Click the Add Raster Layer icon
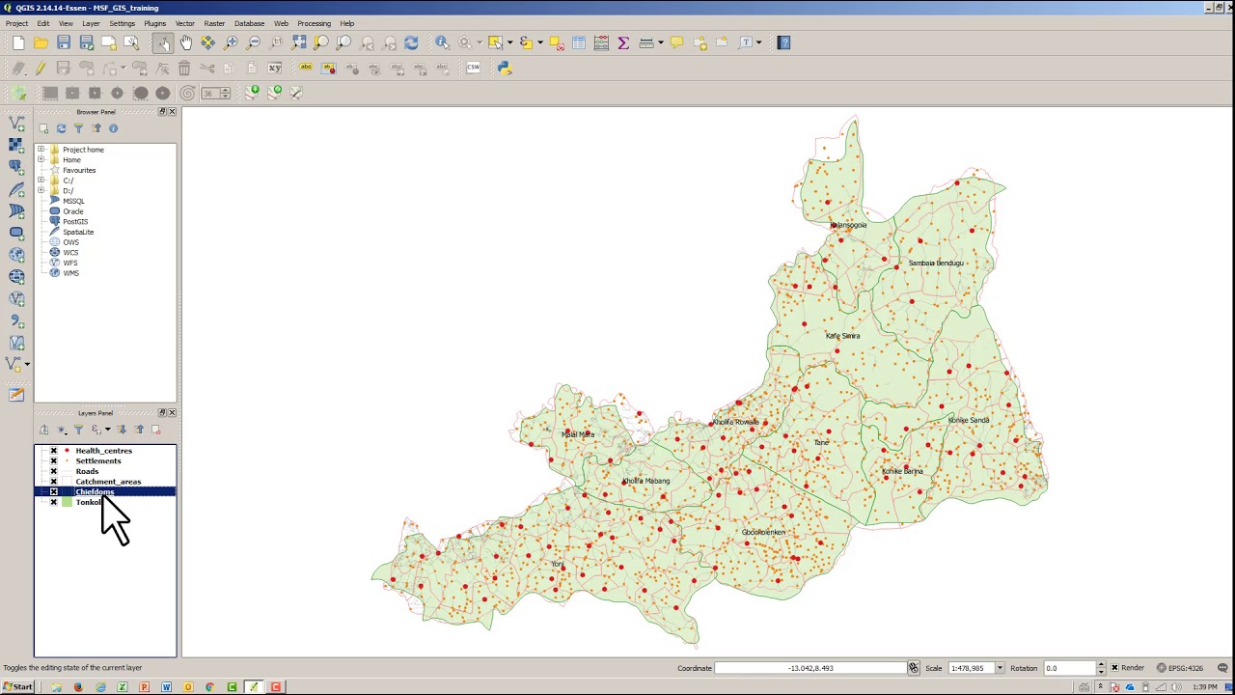The height and width of the screenshot is (695, 1235). [15, 145]
